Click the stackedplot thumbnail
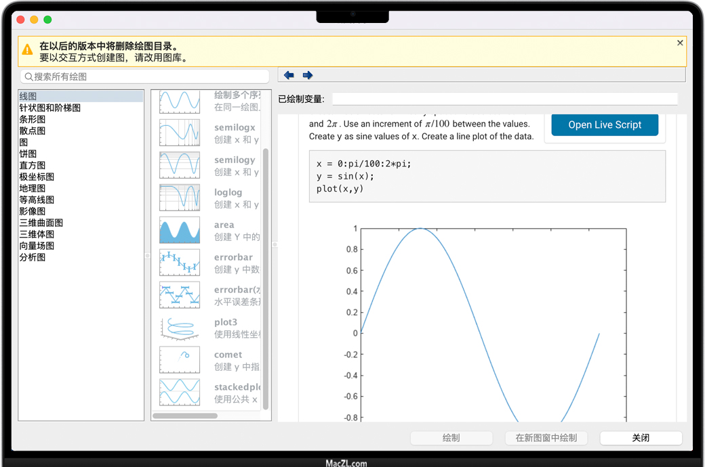The image size is (705, 467). pyautogui.click(x=180, y=392)
